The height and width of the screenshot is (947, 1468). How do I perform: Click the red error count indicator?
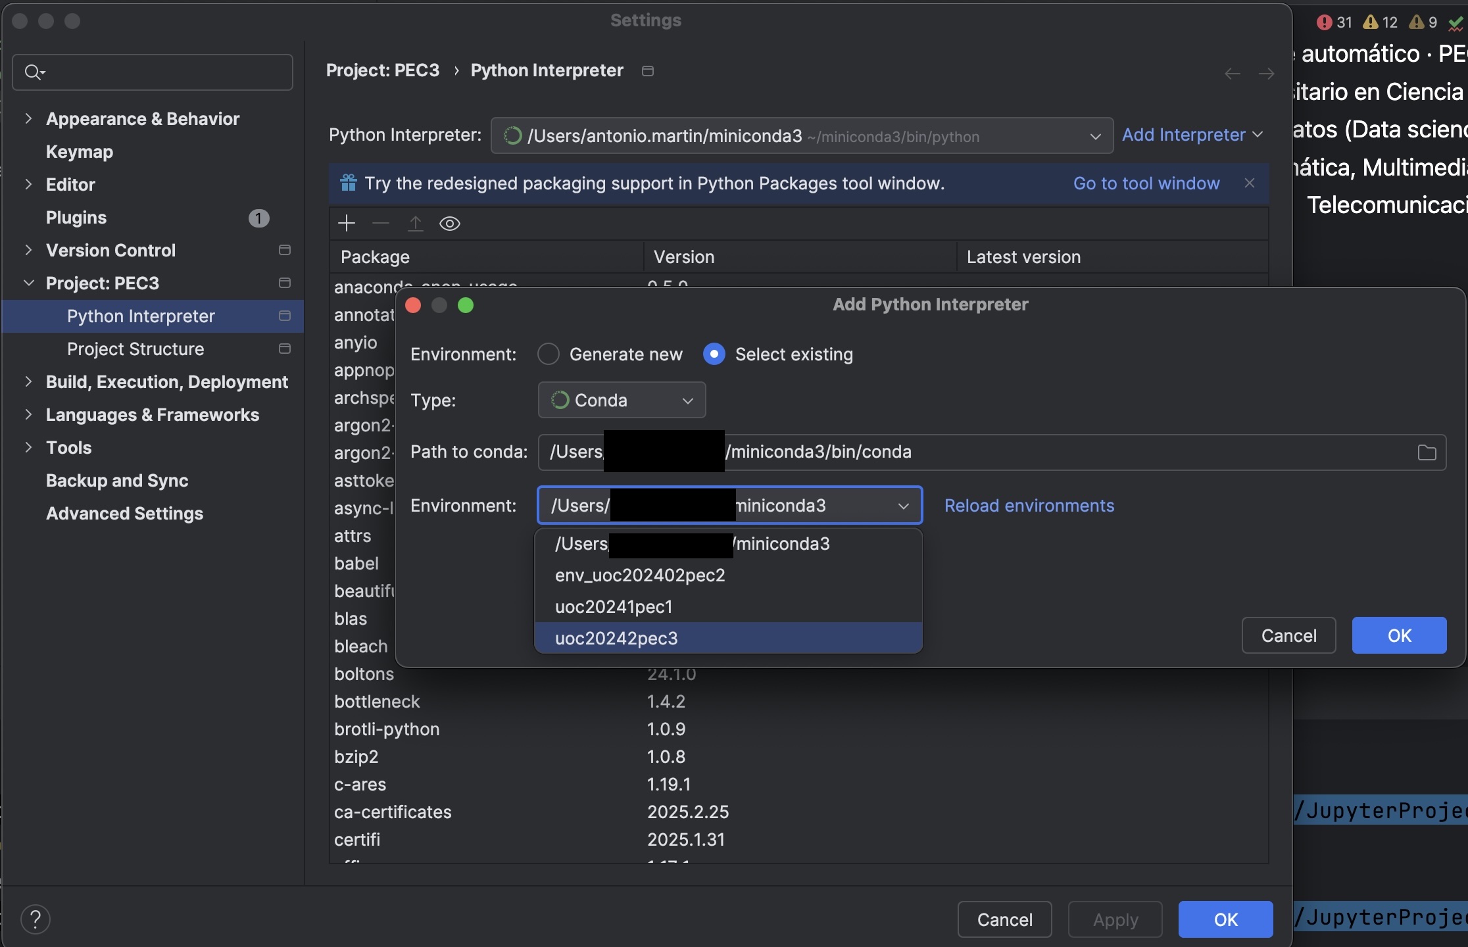(1334, 22)
